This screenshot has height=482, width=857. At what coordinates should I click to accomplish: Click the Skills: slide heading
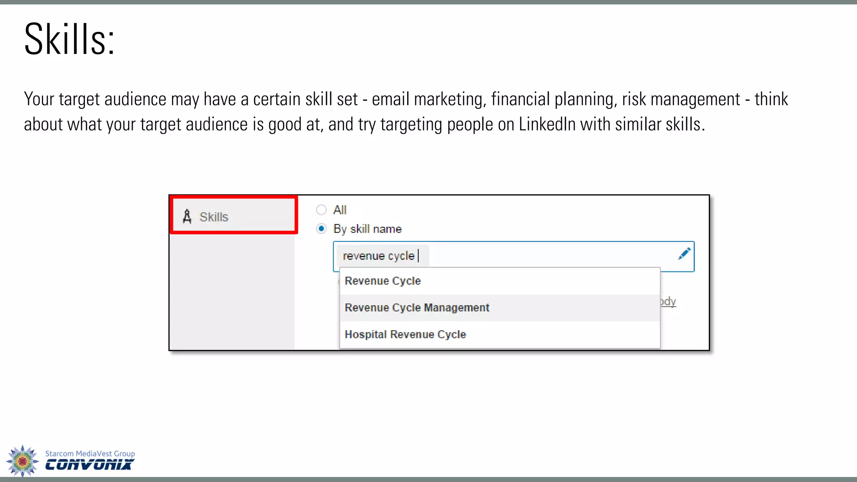tap(69, 39)
